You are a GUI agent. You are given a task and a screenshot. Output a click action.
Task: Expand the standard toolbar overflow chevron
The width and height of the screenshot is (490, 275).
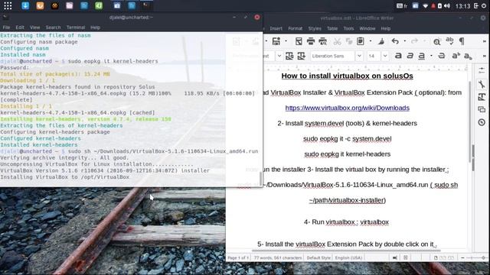click(x=484, y=41)
